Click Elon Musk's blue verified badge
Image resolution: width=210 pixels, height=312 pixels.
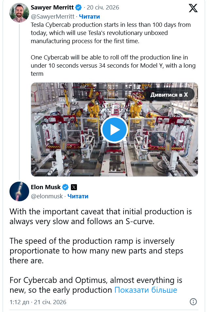65,187
